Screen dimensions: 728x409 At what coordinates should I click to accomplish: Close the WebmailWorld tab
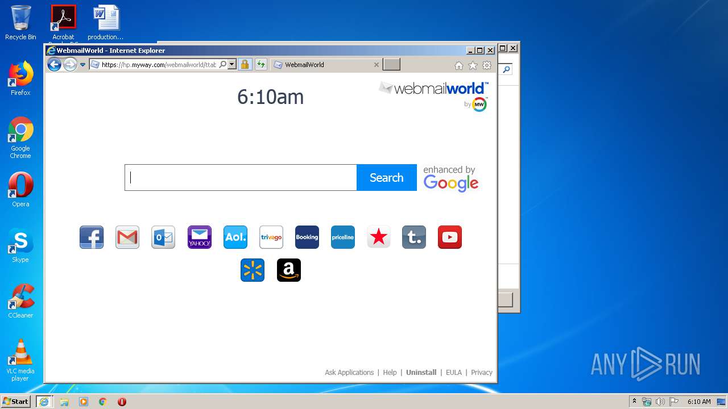point(376,65)
